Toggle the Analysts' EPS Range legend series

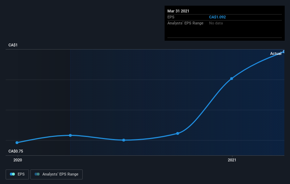57,174
